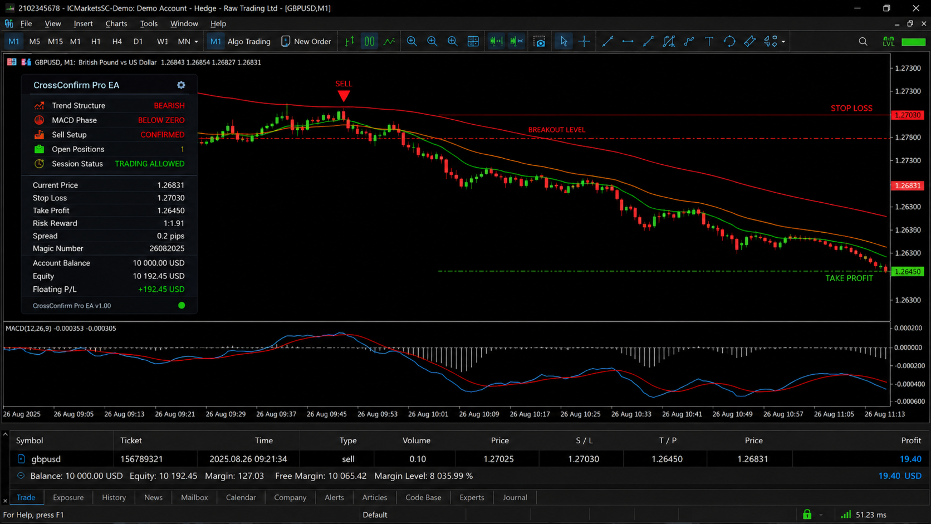Viewport: 931px width, 524px height.
Task: Click the 1.27030 stop loss price tag
Action: point(908,115)
